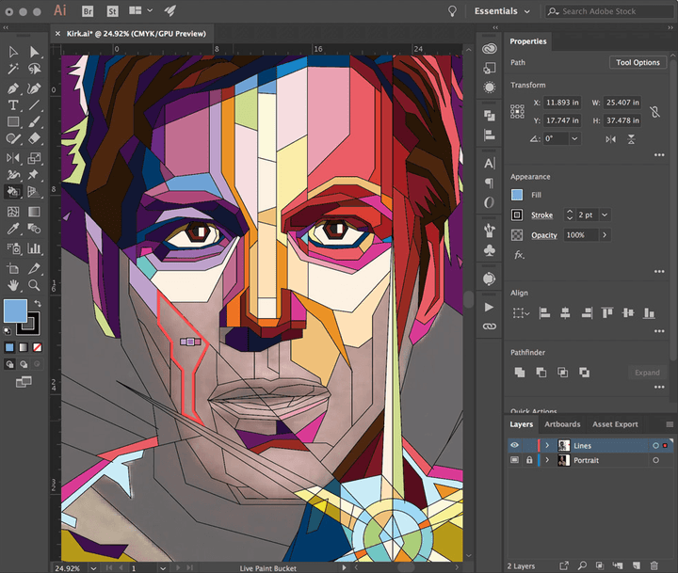
Task: Open the Asset Export tab
Action: point(615,424)
